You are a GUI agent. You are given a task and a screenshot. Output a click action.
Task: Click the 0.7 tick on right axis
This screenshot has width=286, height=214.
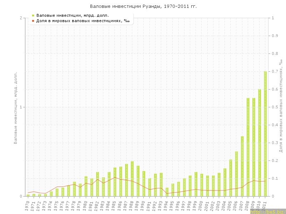[275, 71]
